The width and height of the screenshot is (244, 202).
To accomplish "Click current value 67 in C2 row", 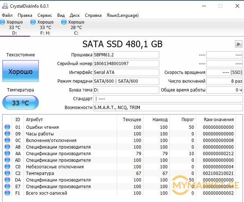I will (x=138, y=173).
